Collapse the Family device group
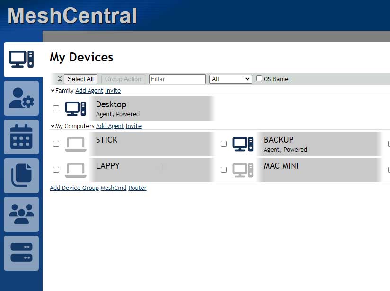 tap(53, 91)
